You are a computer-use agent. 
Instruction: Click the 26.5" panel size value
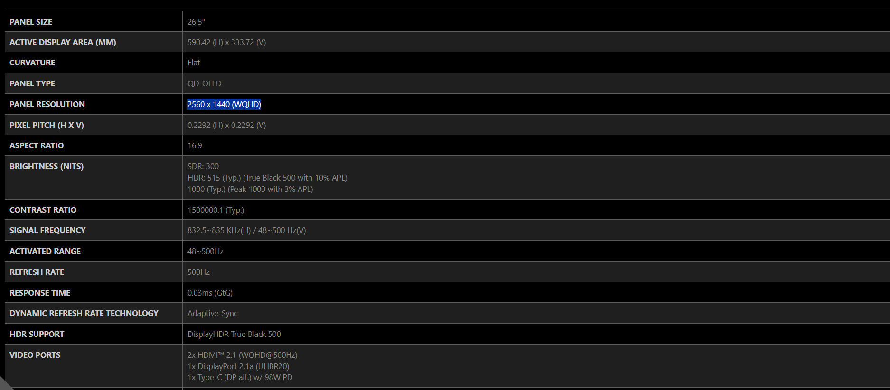pyautogui.click(x=196, y=22)
